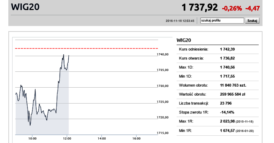Image resolution: width=274 pixels, height=143 pixels.
Task: Click the 'Liczba transakcji:' label
Action: click(194, 103)
